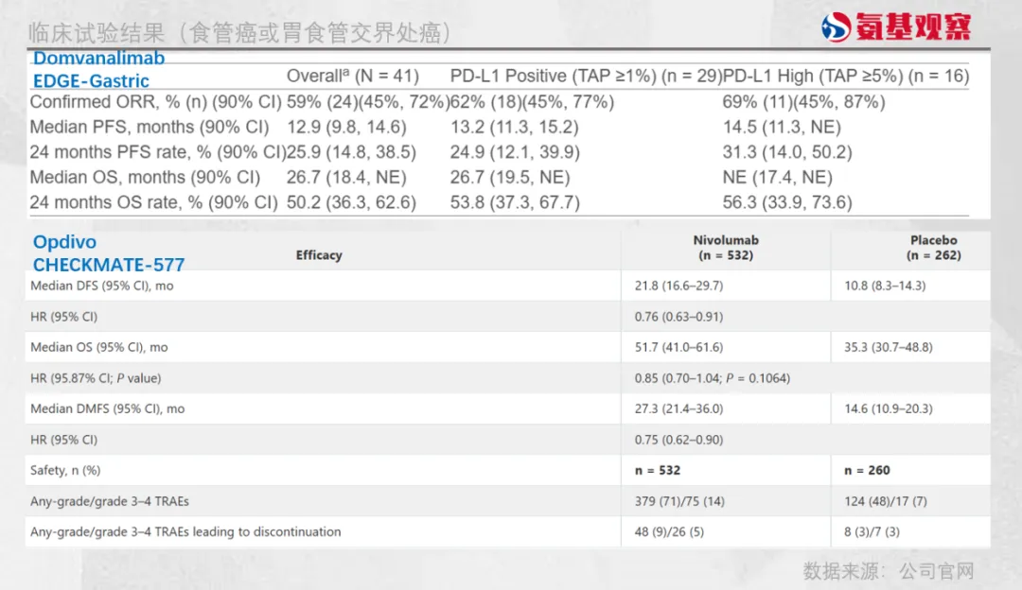Click the TRAEs leading to discontinuation row

point(185,531)
